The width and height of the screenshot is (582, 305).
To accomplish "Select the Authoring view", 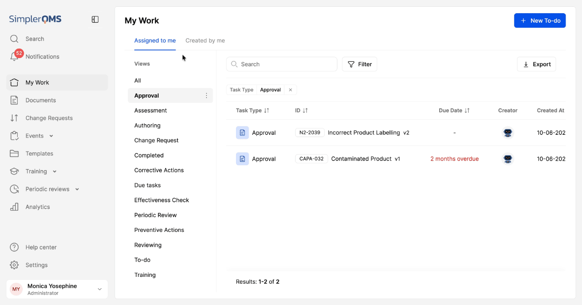I will pos(171,126).
